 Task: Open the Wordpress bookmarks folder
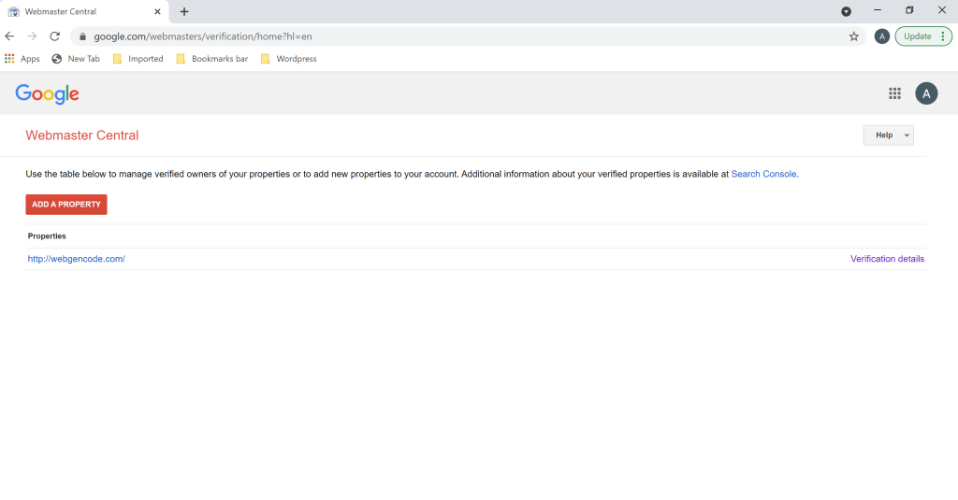pyautogui.click(x=288, y=59)
